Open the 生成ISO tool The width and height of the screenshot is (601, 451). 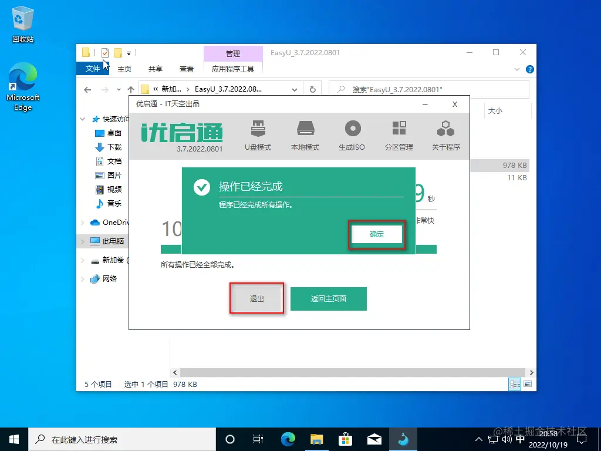[352, 135]
